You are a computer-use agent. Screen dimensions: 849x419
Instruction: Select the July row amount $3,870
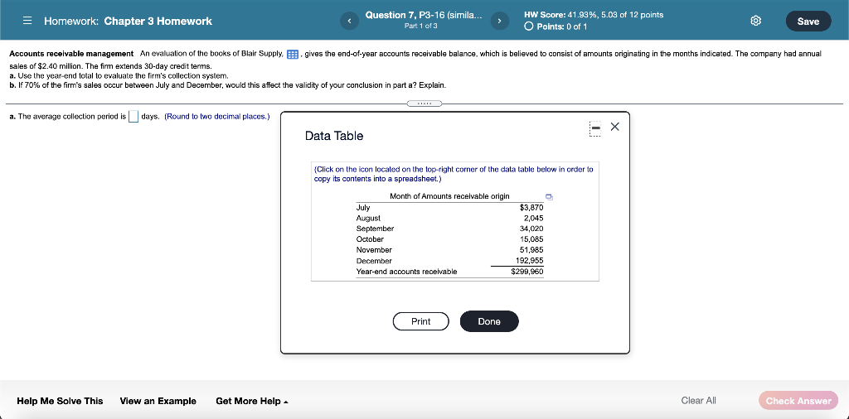(531, 208)
